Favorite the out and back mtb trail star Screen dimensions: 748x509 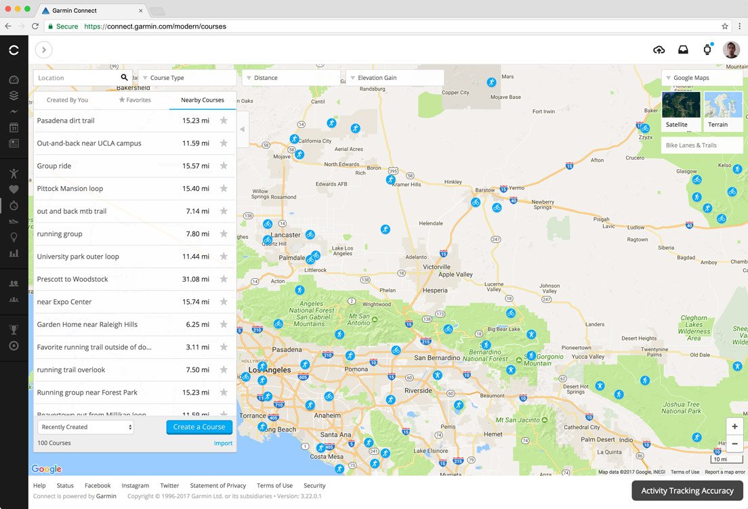pyautogui.click(x=224, y=211)
